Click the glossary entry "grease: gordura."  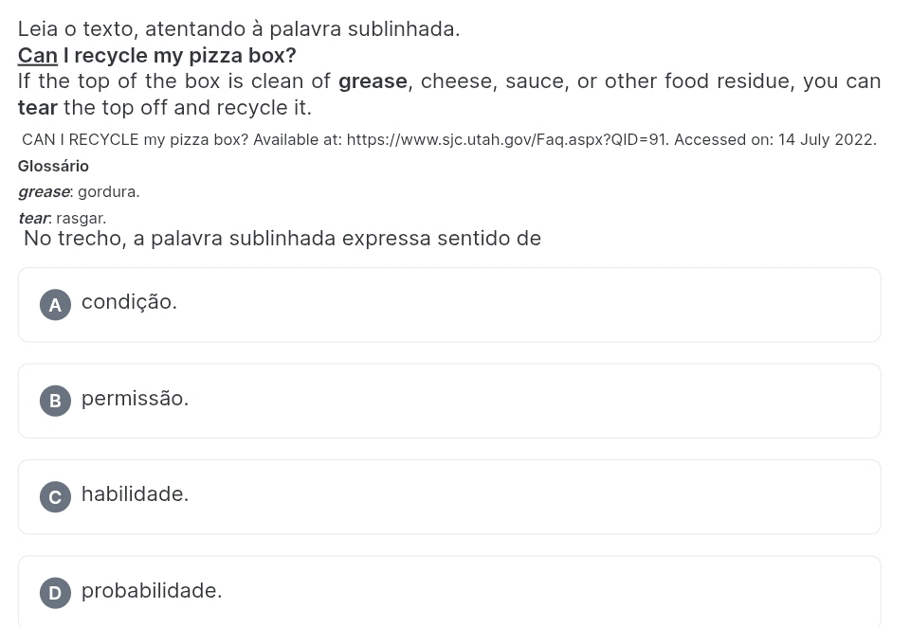(x=79, y=192)
